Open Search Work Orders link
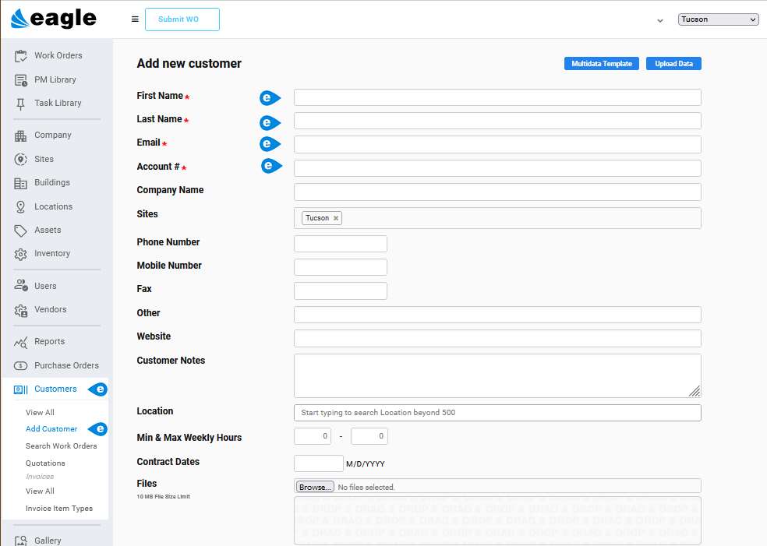767x546 pixels. 61,446
